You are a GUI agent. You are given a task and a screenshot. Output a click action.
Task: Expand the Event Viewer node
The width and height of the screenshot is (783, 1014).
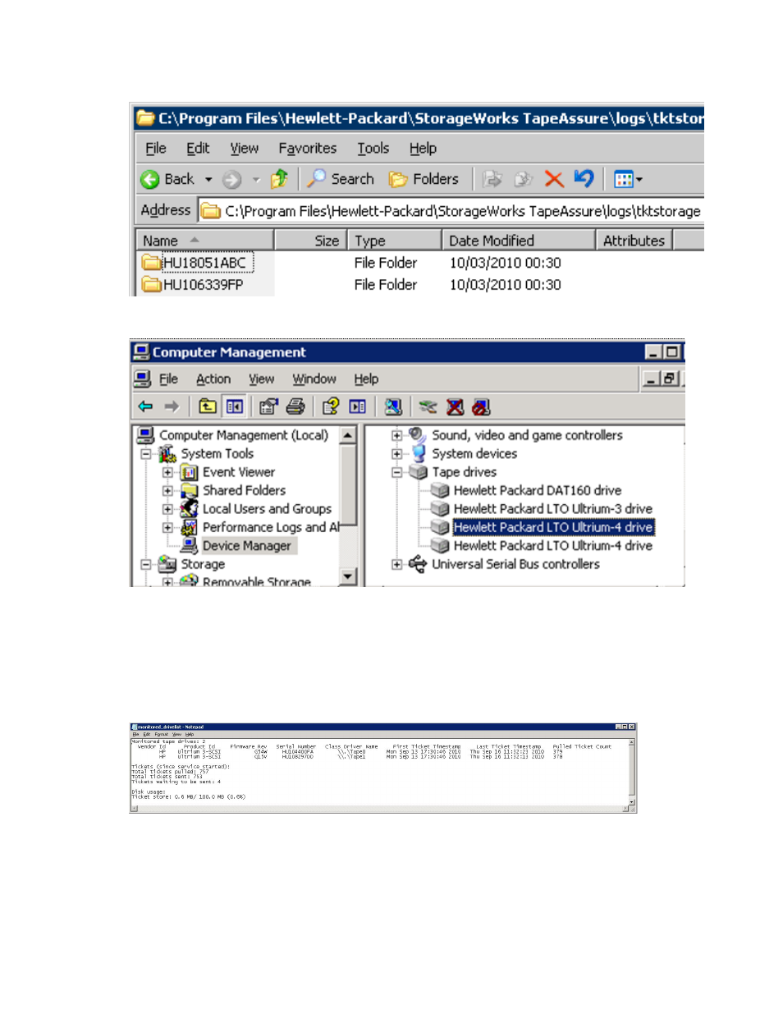click(167, 473)
